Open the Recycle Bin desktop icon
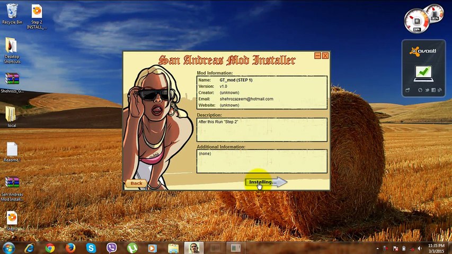This screenshot has height=254, width=452. pos(12,13)
